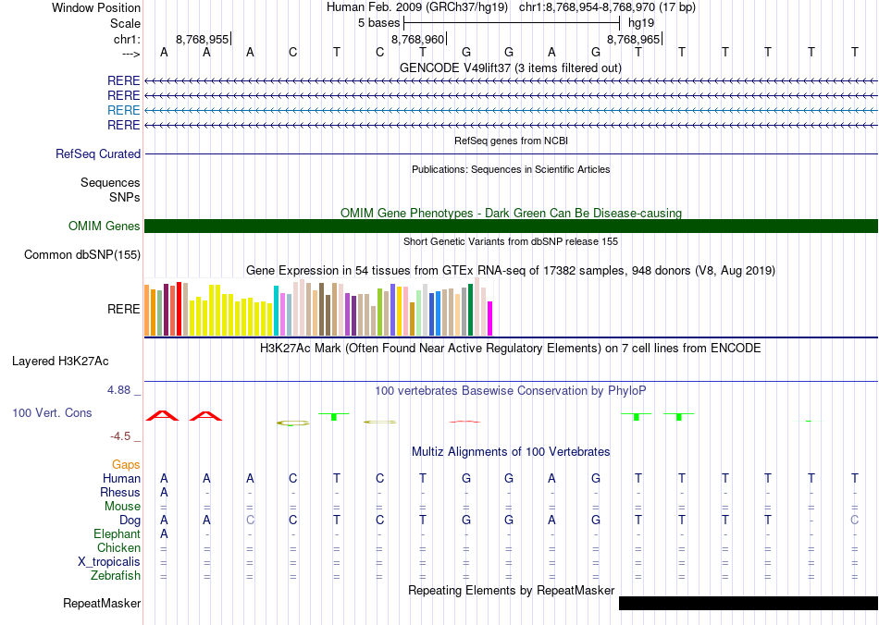
Task: Click the RepeatMasker track label
Action: (102, 603)
